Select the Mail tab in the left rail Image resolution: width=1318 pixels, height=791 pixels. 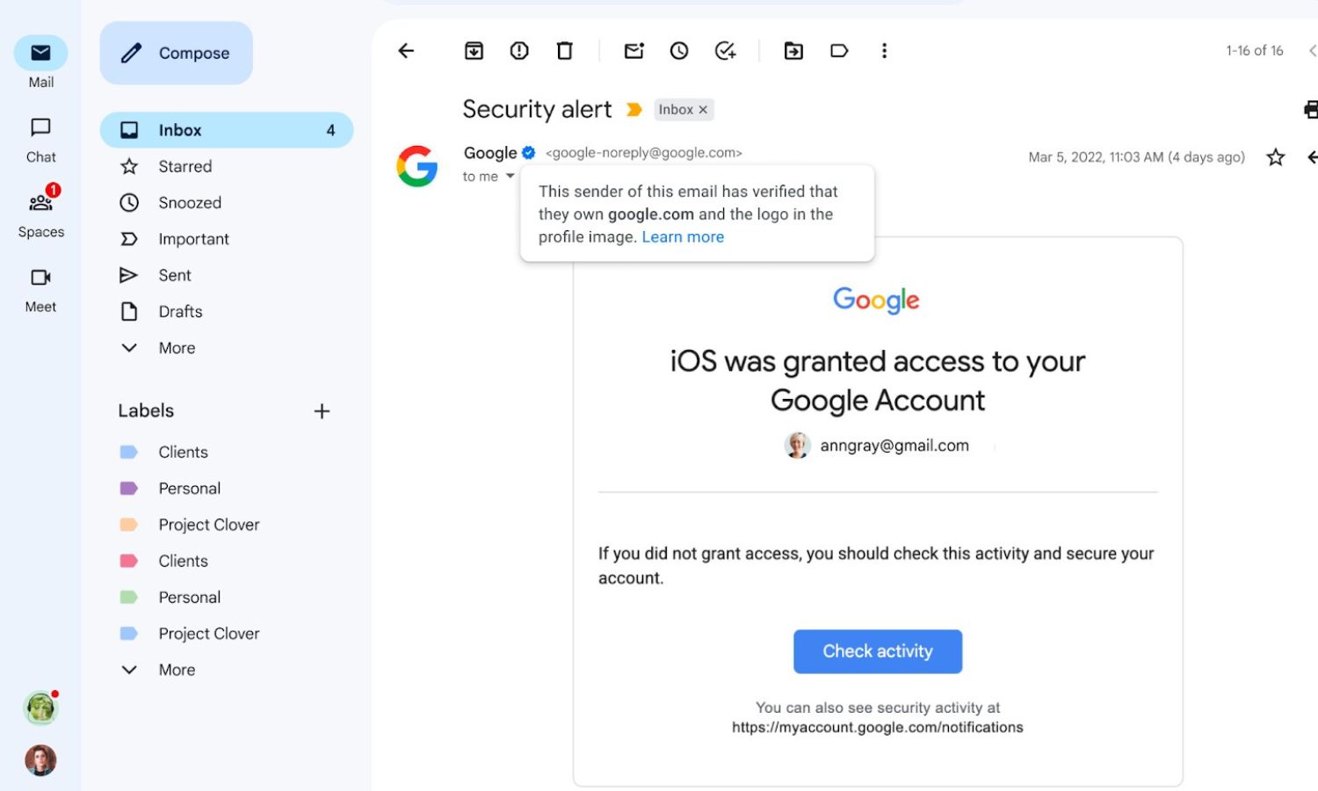click(x=40, y=53)
